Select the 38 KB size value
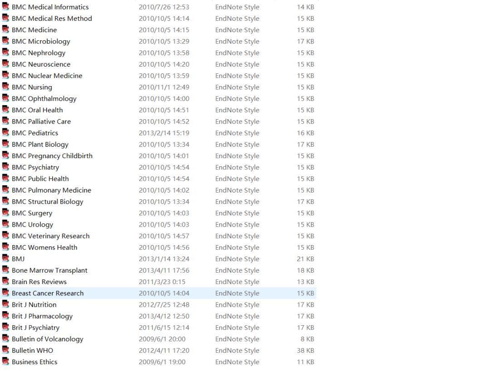490x371 pixels. click(x=305, y=351)
